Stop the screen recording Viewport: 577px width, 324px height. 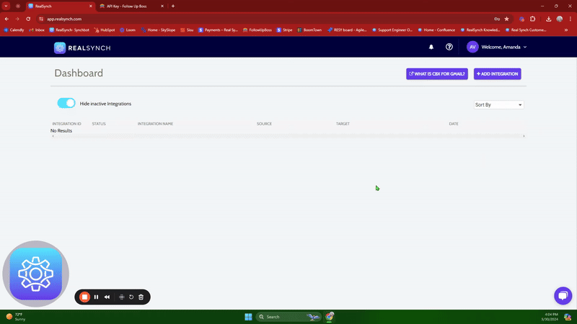84,297
